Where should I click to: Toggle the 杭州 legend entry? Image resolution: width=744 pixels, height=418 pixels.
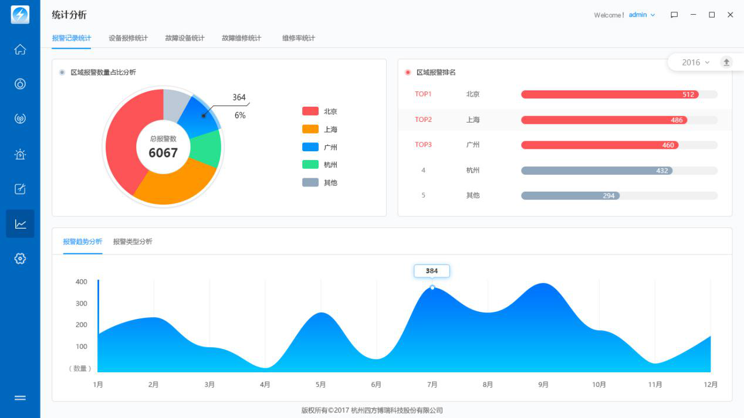320,165
